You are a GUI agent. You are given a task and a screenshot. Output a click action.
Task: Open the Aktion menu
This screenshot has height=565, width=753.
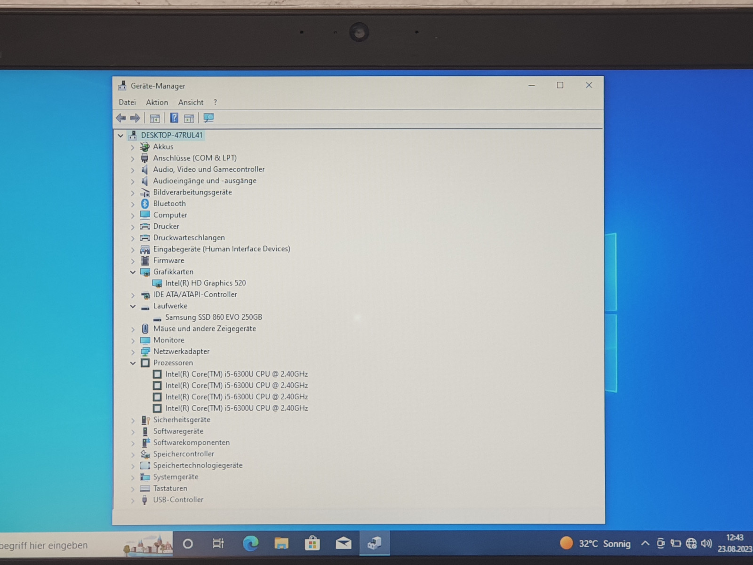pos(157,103)
